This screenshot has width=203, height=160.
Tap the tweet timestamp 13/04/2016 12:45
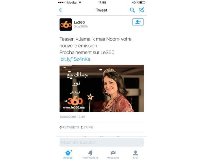pos(72,117)
